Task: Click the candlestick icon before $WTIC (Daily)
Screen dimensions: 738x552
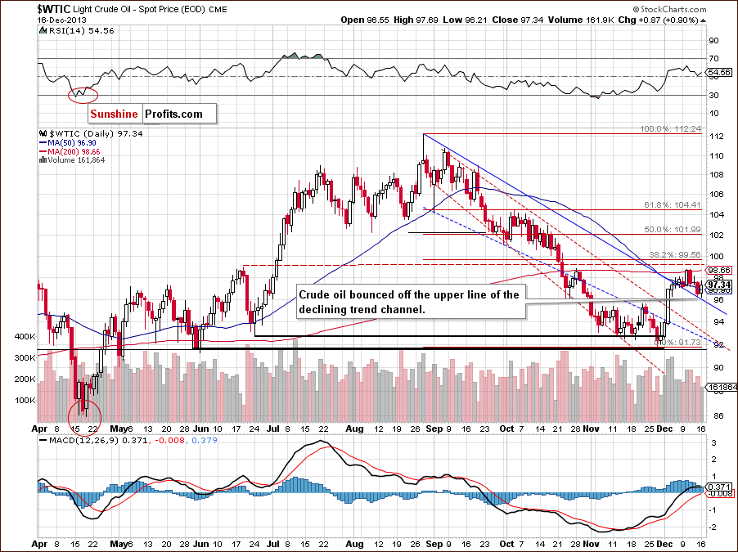Action: (43, 133)
